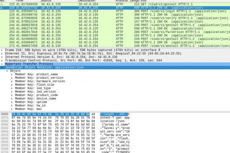Select hex row at offset 00e0
The image size is (230, 153).
[x=53, y=142]
